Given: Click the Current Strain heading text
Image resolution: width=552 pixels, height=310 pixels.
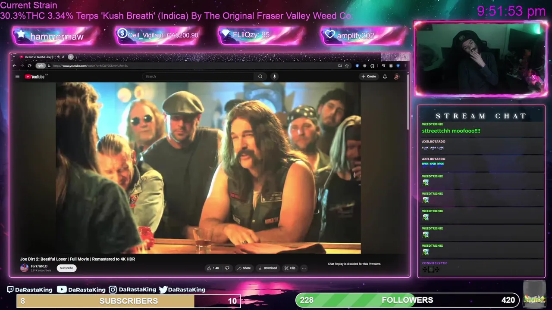Looking at the screenshot, I should [x=28, y=6].
